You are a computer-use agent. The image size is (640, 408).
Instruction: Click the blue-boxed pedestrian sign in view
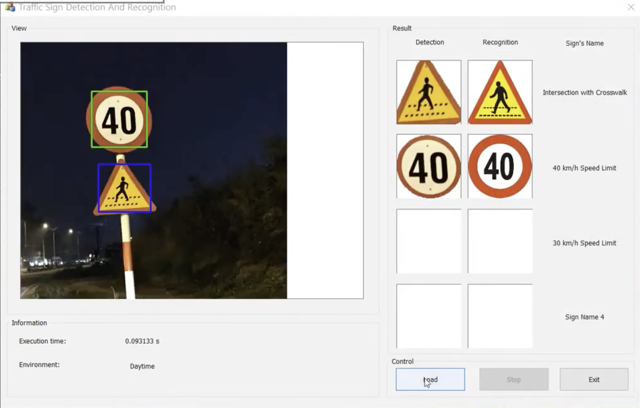click(124, 188)
